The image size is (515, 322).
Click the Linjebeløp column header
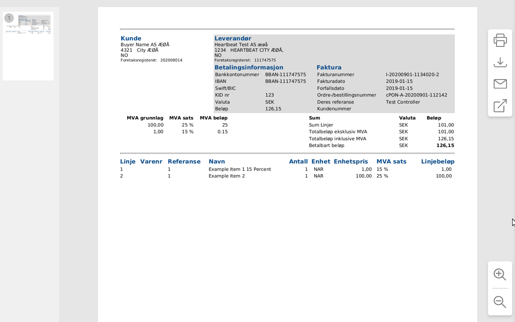pyautogui.click(x=437, y=161)
